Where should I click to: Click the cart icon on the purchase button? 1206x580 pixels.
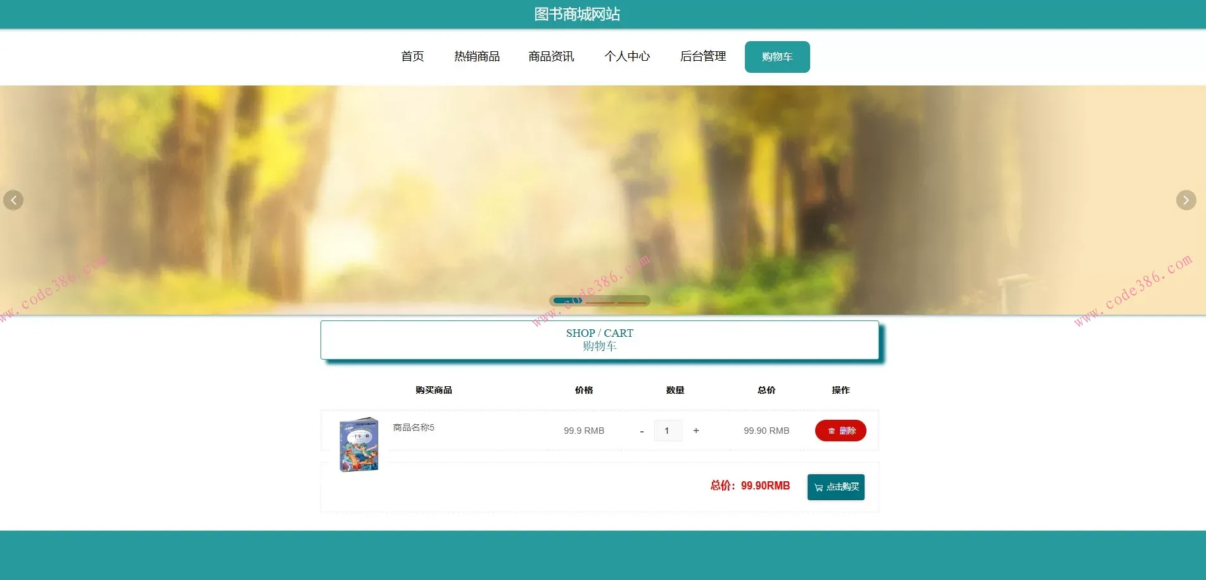[818, 487]
